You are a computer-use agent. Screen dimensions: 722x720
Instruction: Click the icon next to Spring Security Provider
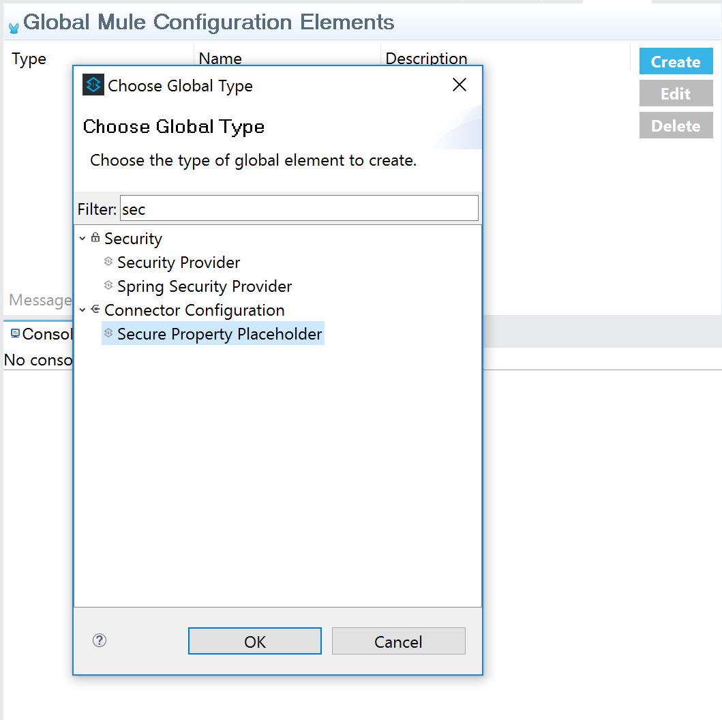108,286
